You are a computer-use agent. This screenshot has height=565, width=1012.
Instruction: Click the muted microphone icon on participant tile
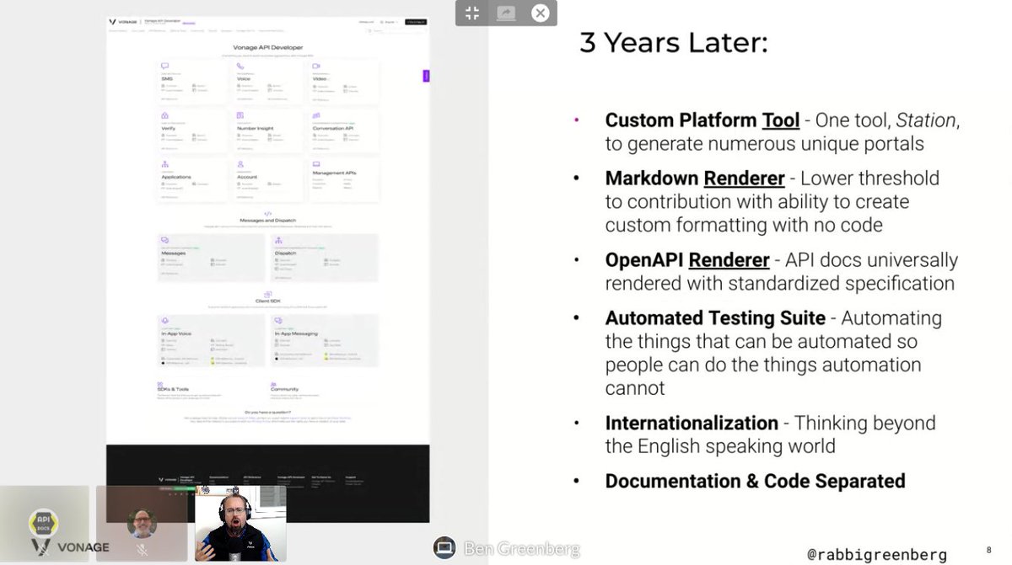click(142, 550)
